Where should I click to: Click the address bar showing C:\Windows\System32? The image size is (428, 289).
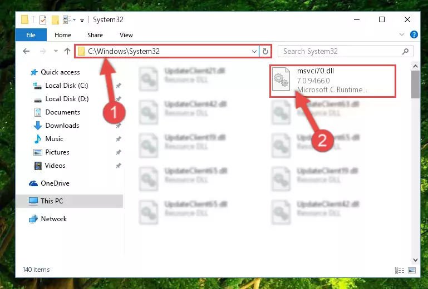pos(167,51)
